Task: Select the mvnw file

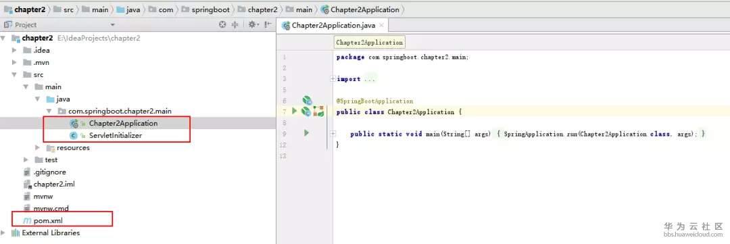Action: (43, 196)
